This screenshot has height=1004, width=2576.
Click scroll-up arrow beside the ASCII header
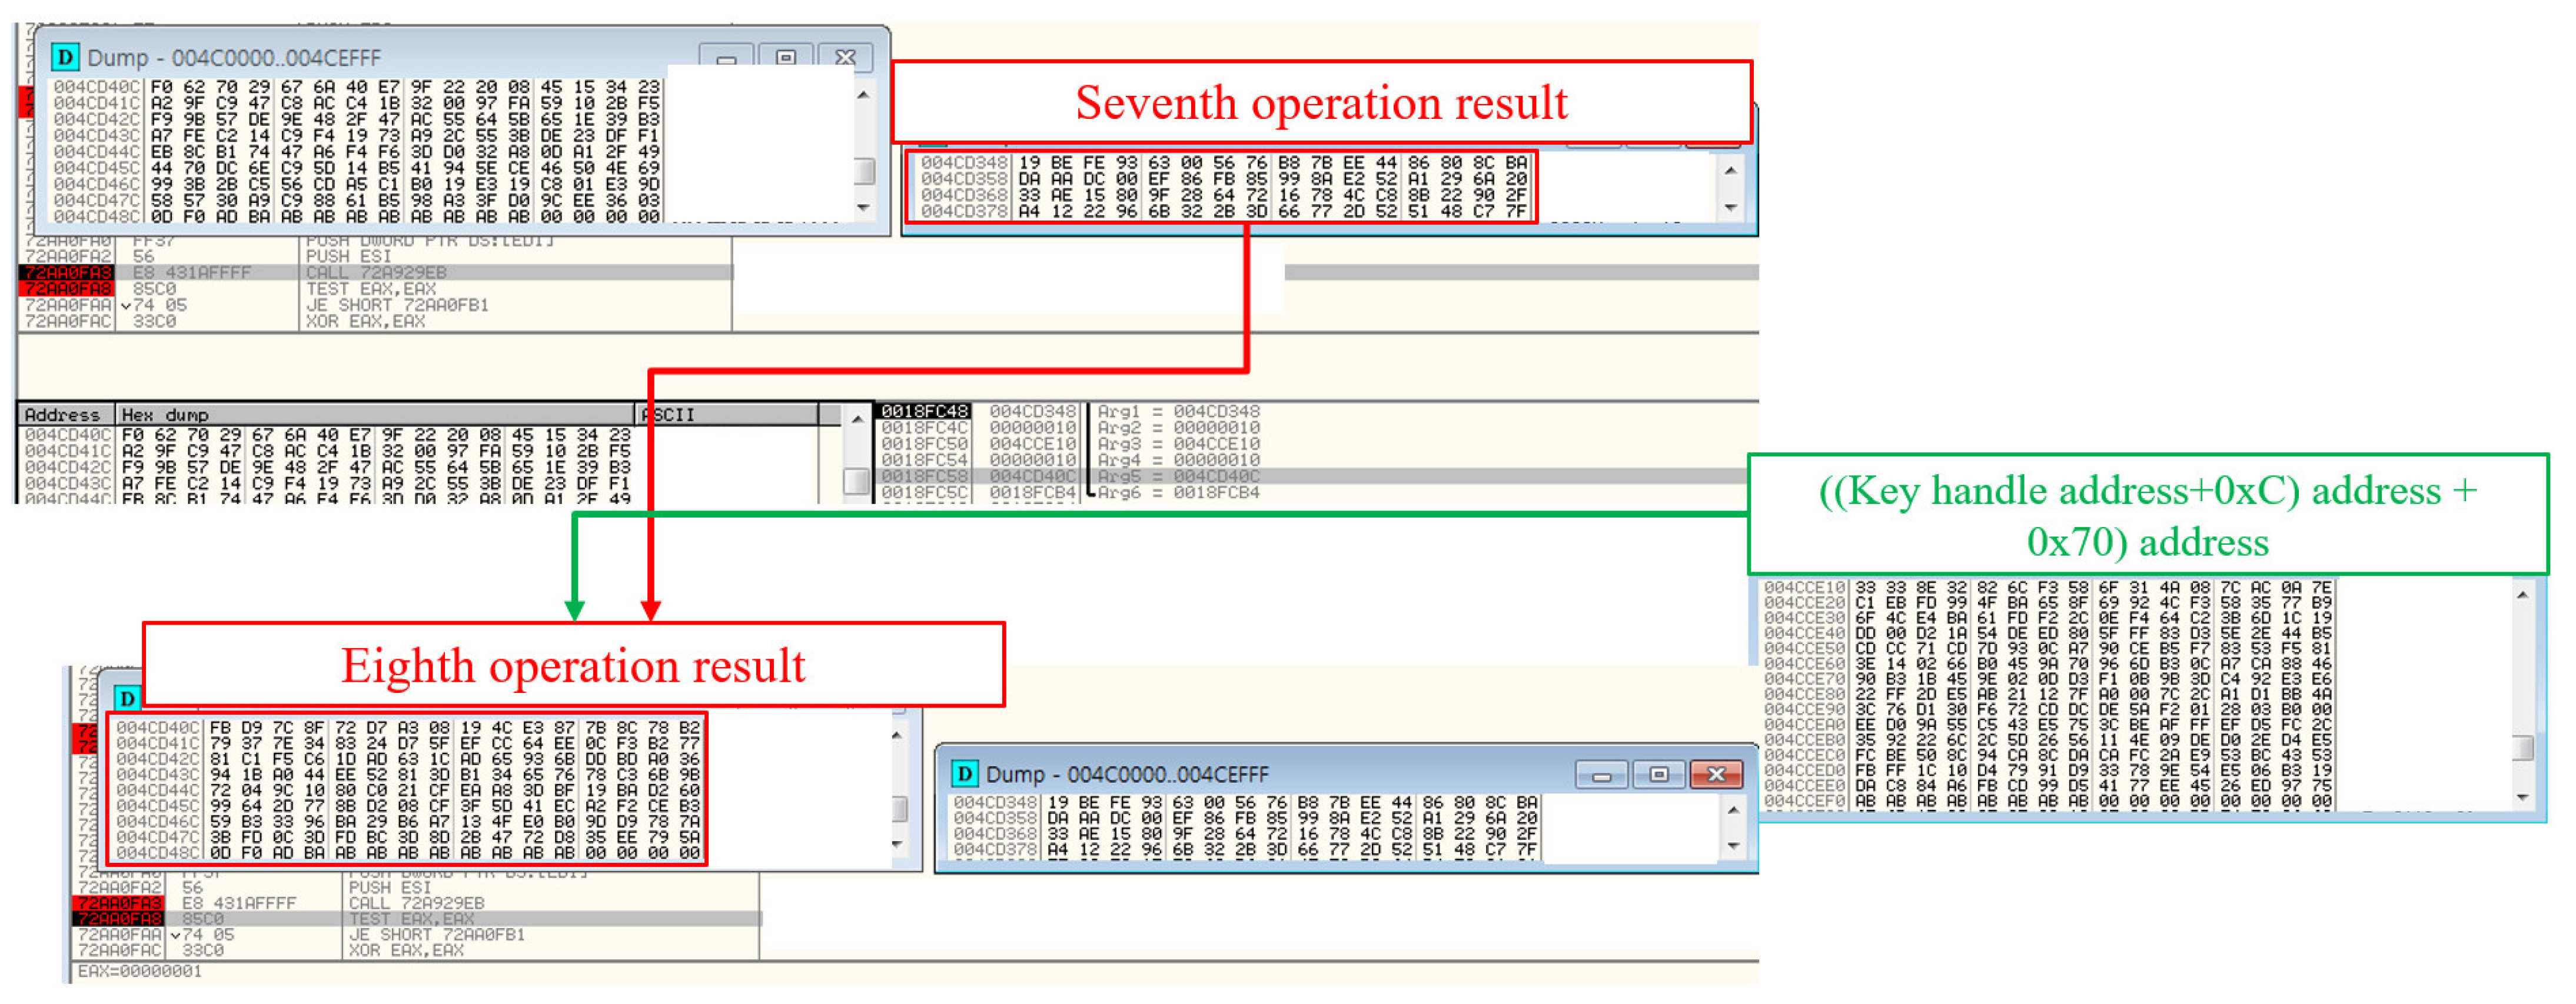tap(857, 419)
